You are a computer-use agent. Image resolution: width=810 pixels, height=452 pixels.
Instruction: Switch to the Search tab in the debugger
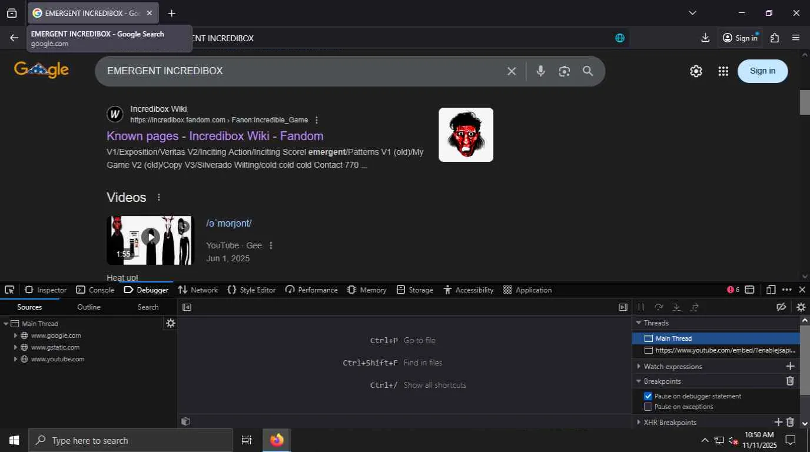[148, 307]
